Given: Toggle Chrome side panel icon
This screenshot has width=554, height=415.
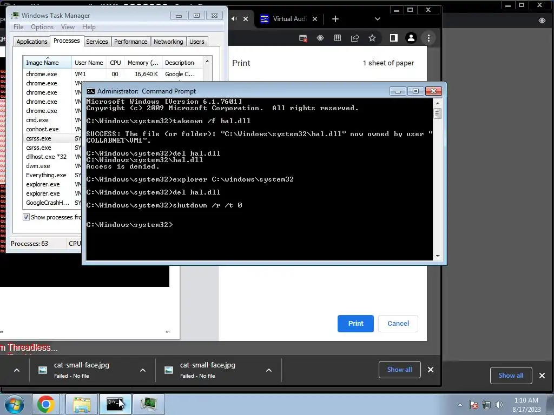Looking at the screenshot, I should tap(394, 38).
